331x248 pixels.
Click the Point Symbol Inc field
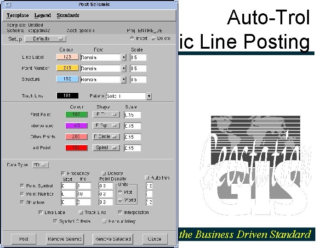pos(84,186)
